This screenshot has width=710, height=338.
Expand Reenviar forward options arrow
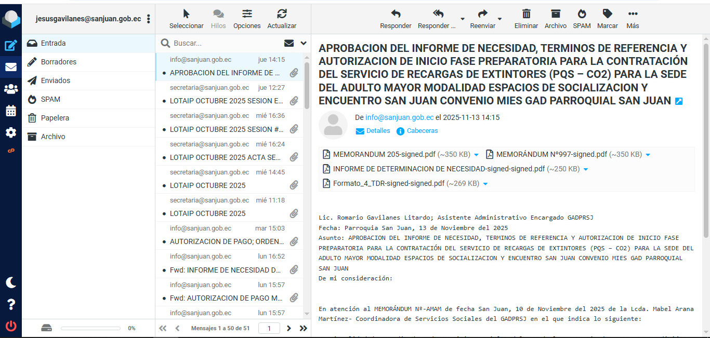point(500,19)
